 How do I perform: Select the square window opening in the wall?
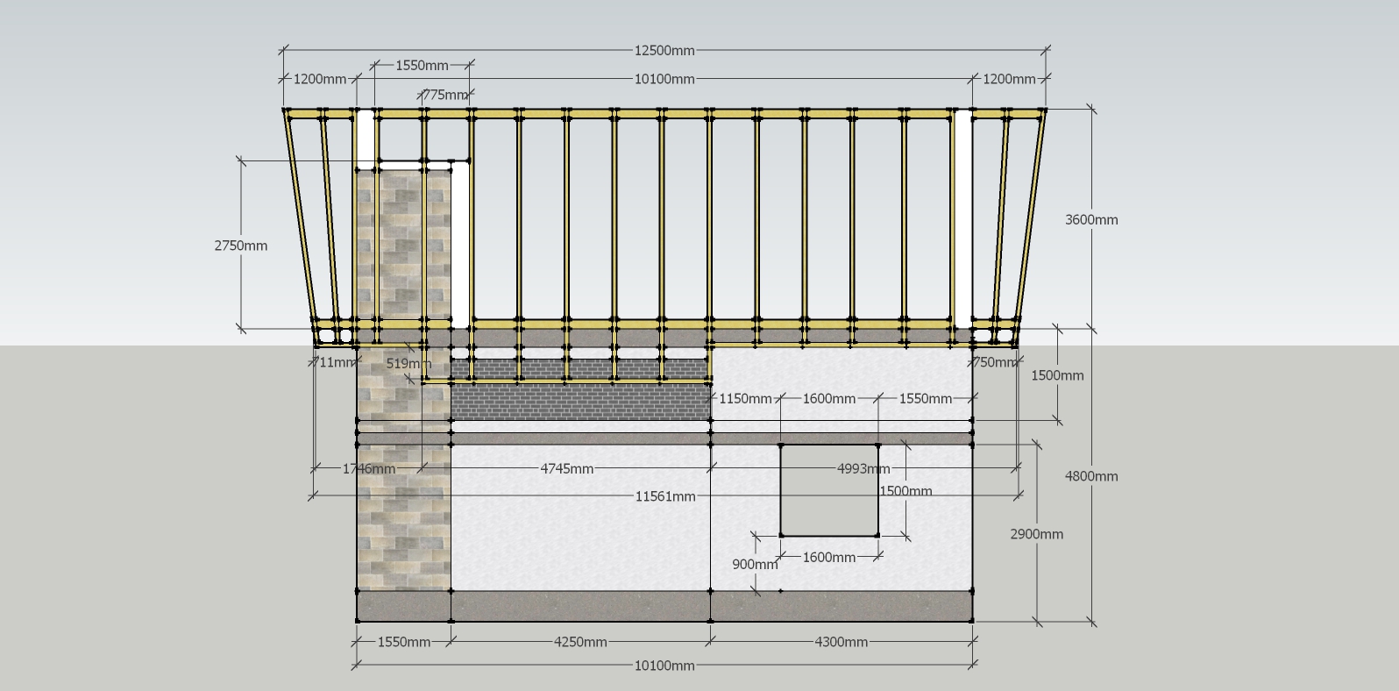tap(829, 490)
